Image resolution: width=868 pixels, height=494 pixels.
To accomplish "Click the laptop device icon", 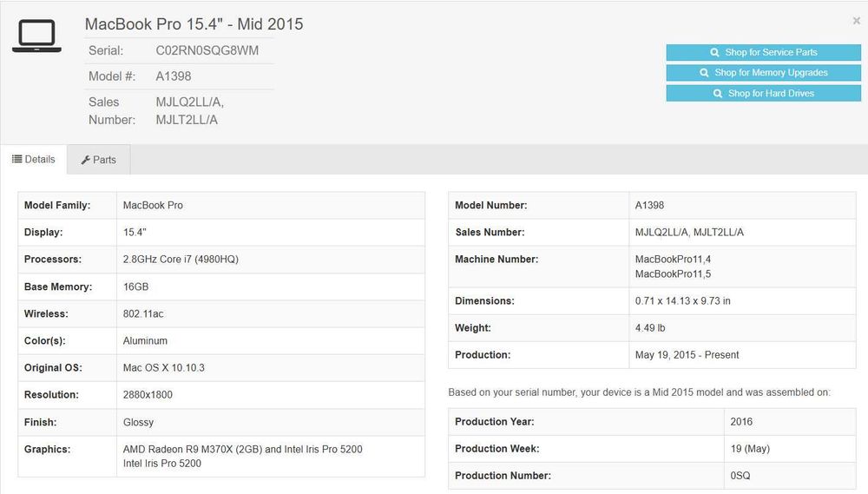I will [36, 36].
